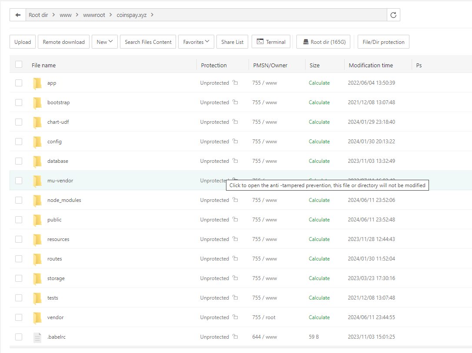The image size is (472, 353).
Task: Tick the checkbox for bootstrap folder
Action: (x=19, y=102)
